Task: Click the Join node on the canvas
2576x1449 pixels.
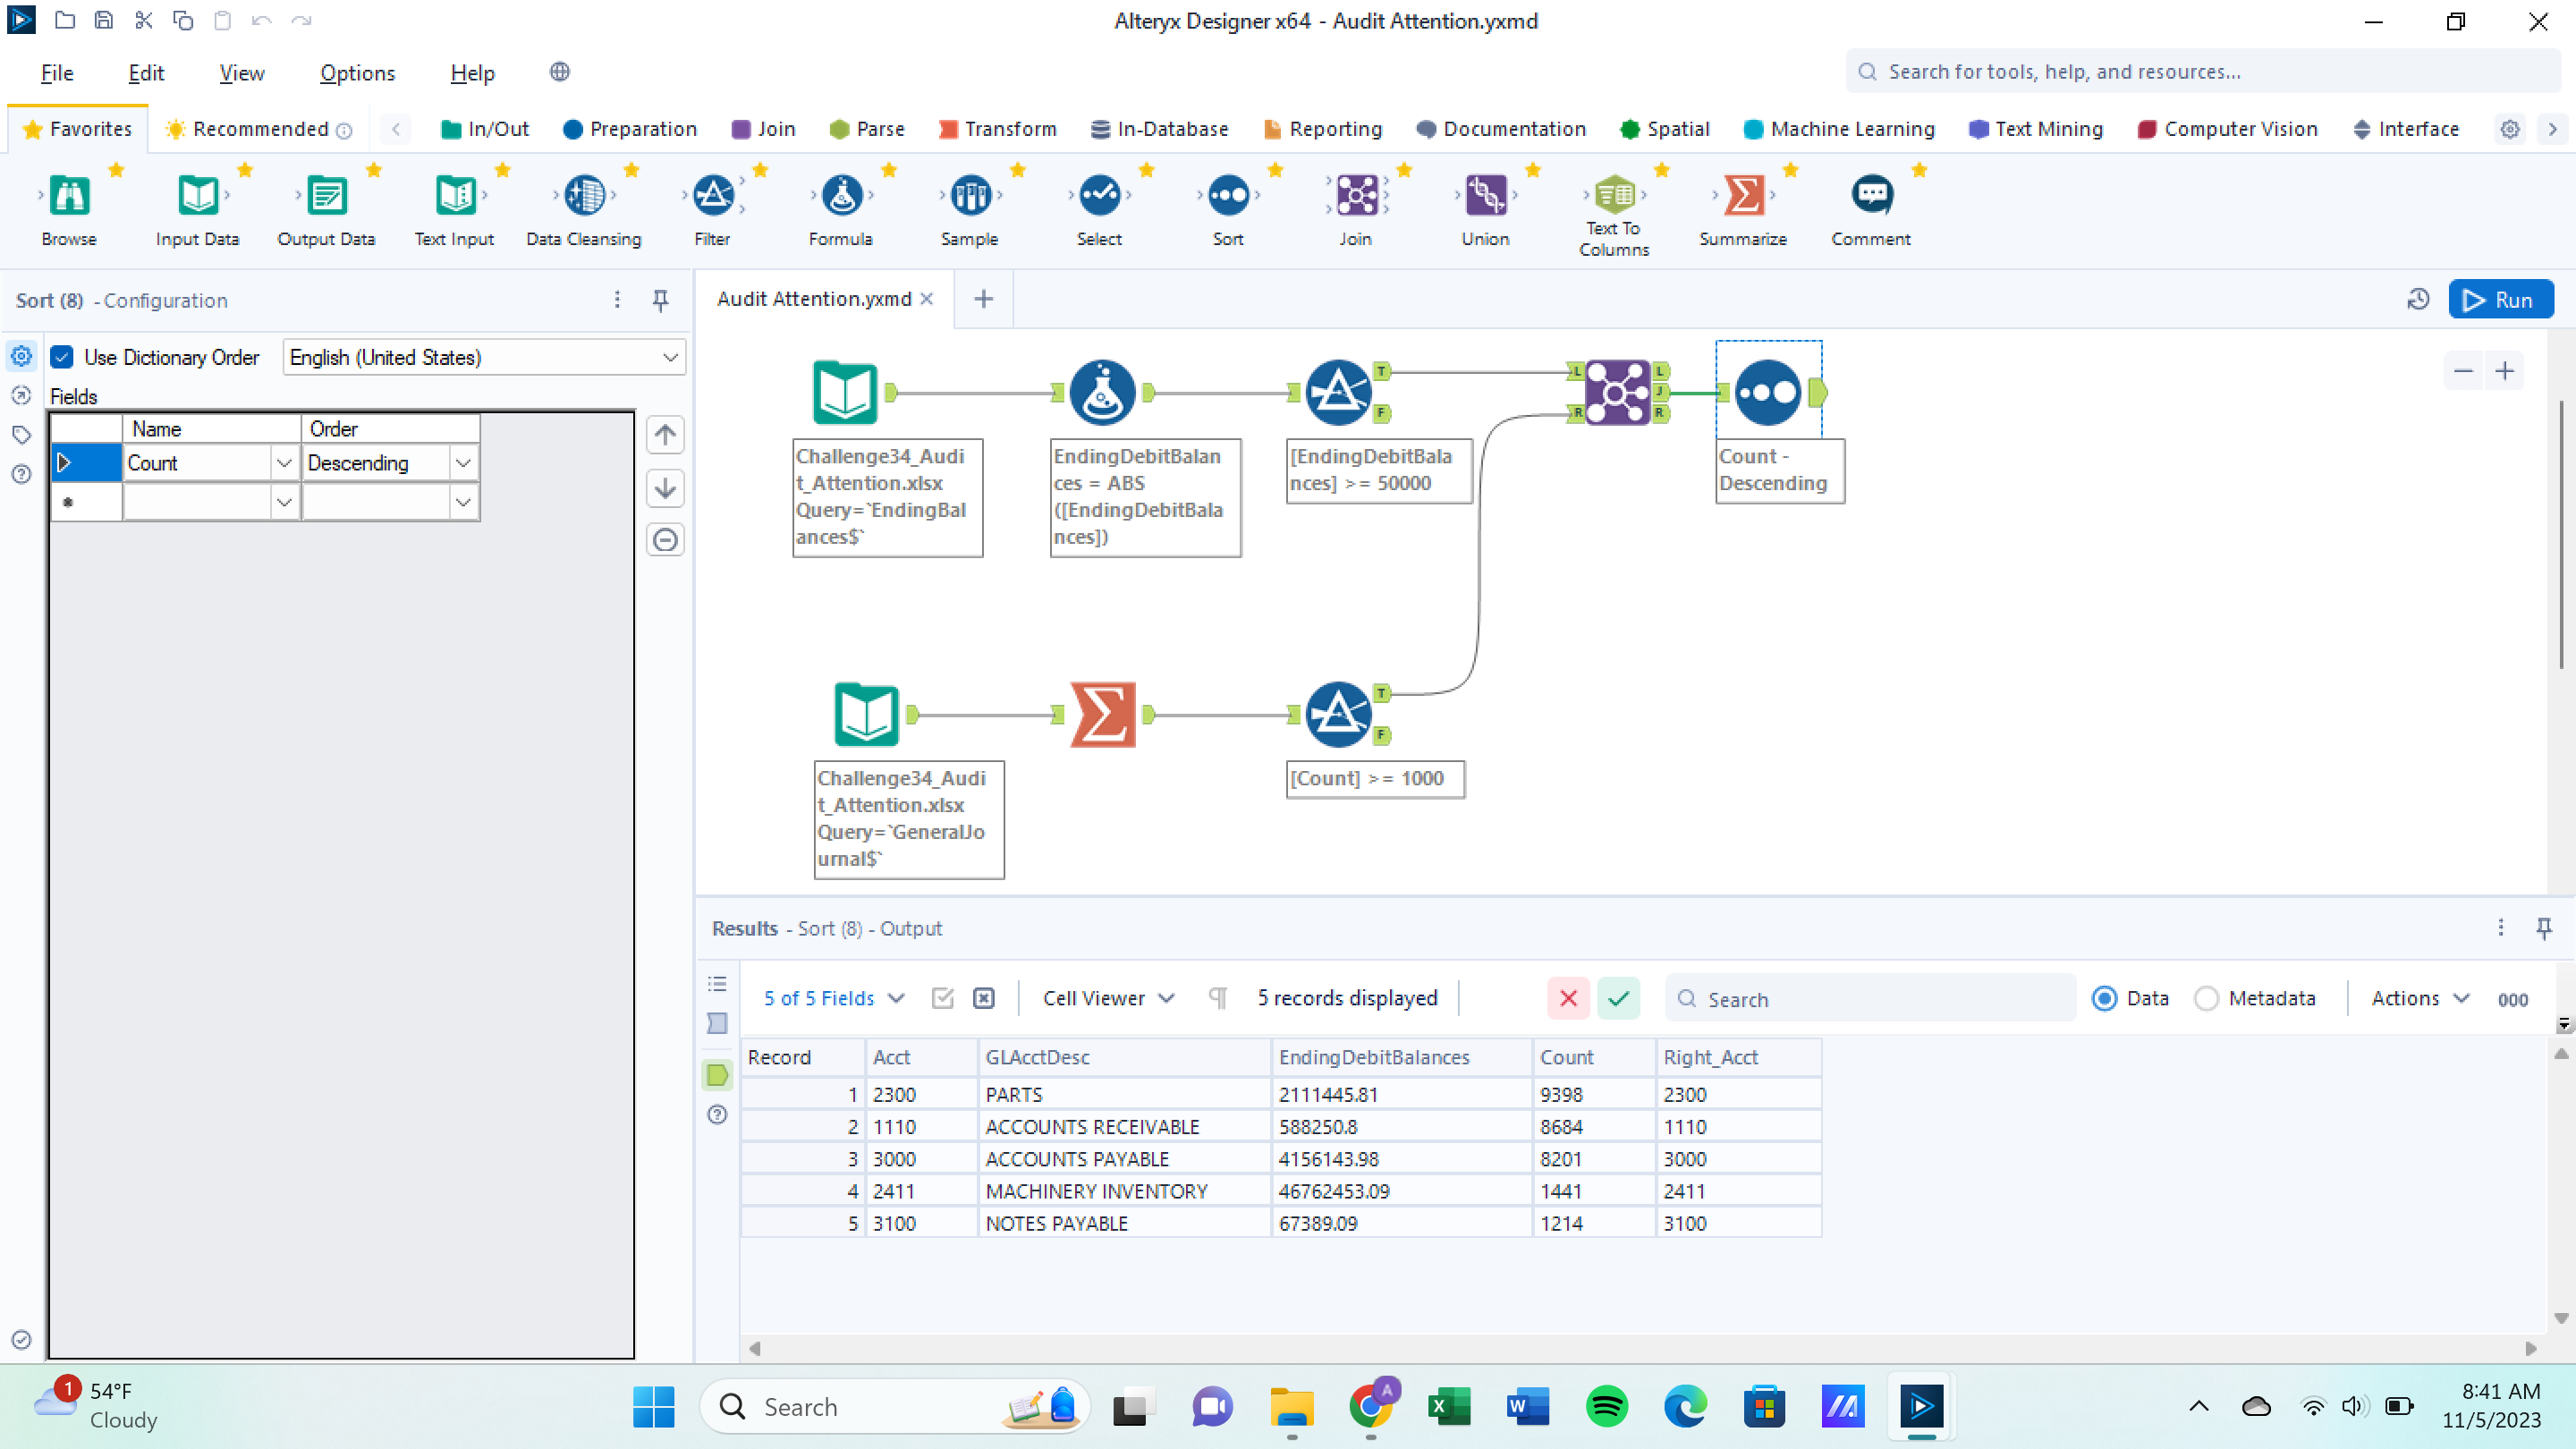Action: pos(1617,392)
